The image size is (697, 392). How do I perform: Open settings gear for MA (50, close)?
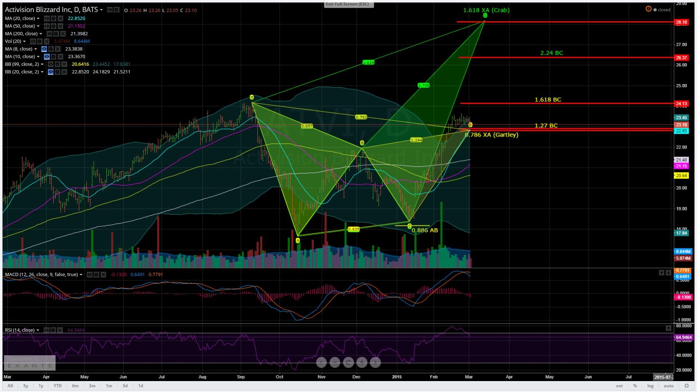click(53, 26)
